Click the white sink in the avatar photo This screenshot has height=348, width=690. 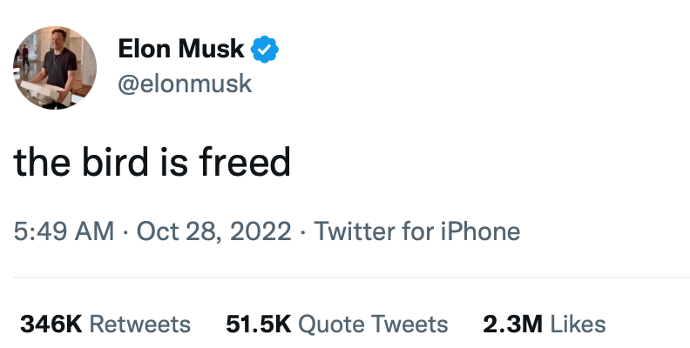point(44,91)
